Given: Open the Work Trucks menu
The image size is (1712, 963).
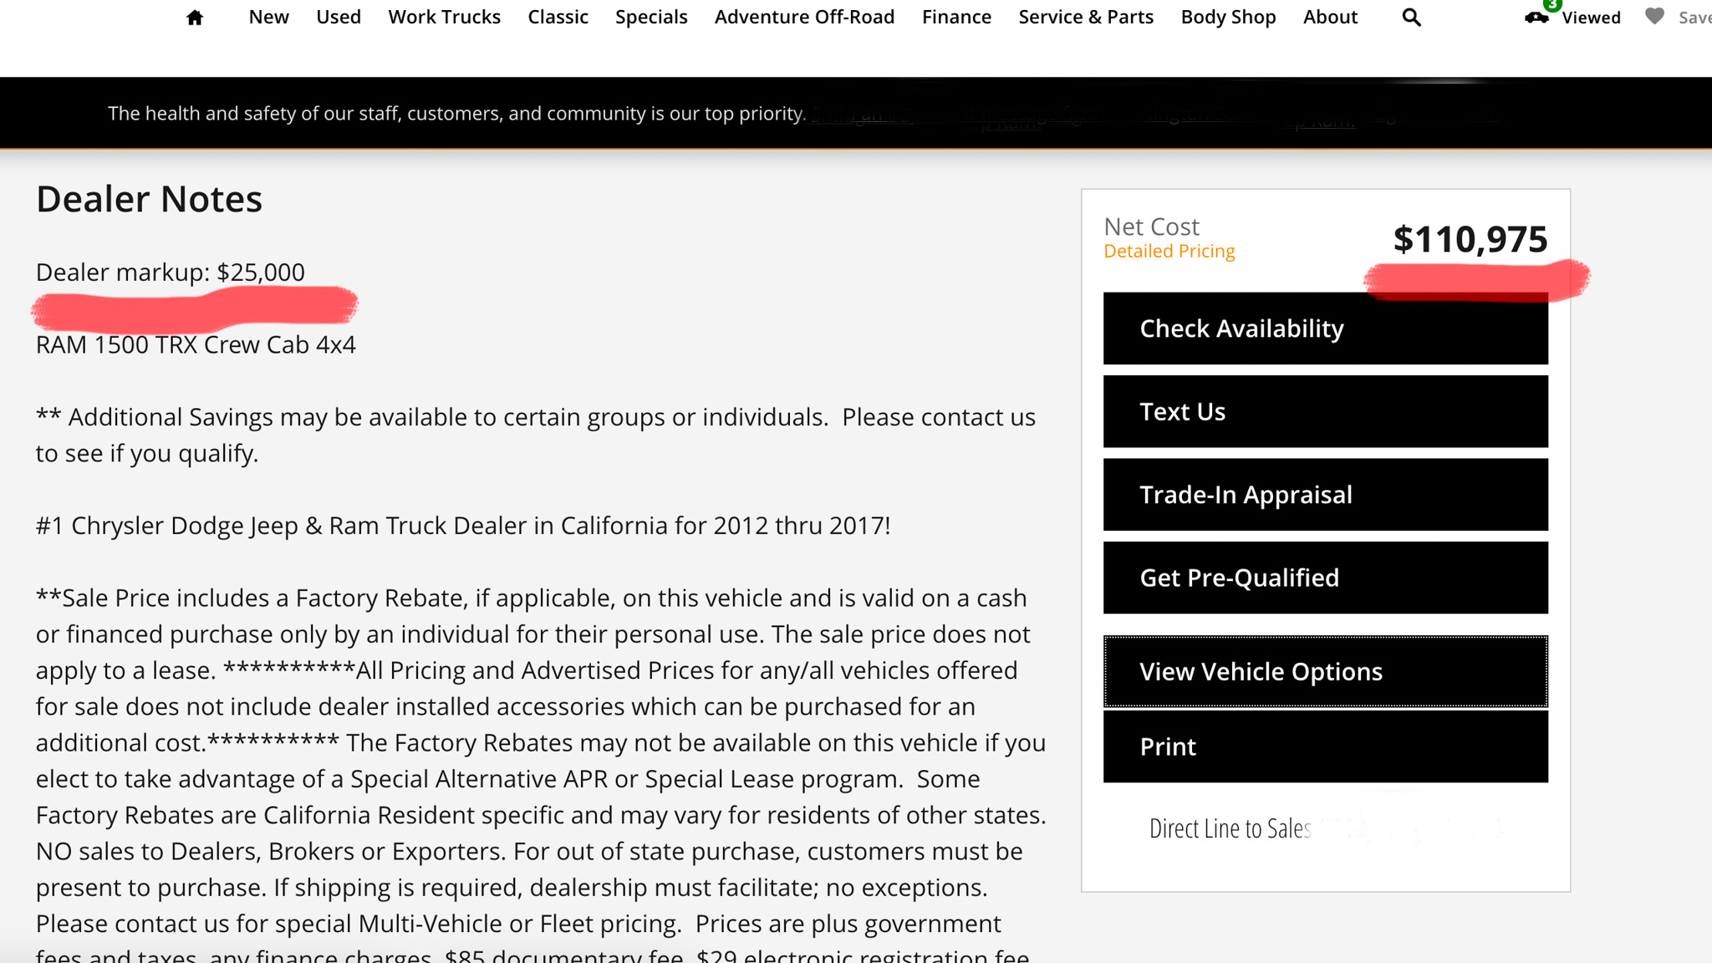Looking at the screenshot, I should [x=444, y=18].
